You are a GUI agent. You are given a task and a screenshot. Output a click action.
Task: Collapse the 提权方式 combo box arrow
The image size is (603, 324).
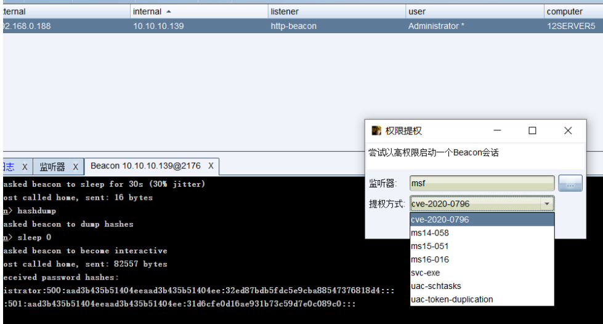click(546, 203)
